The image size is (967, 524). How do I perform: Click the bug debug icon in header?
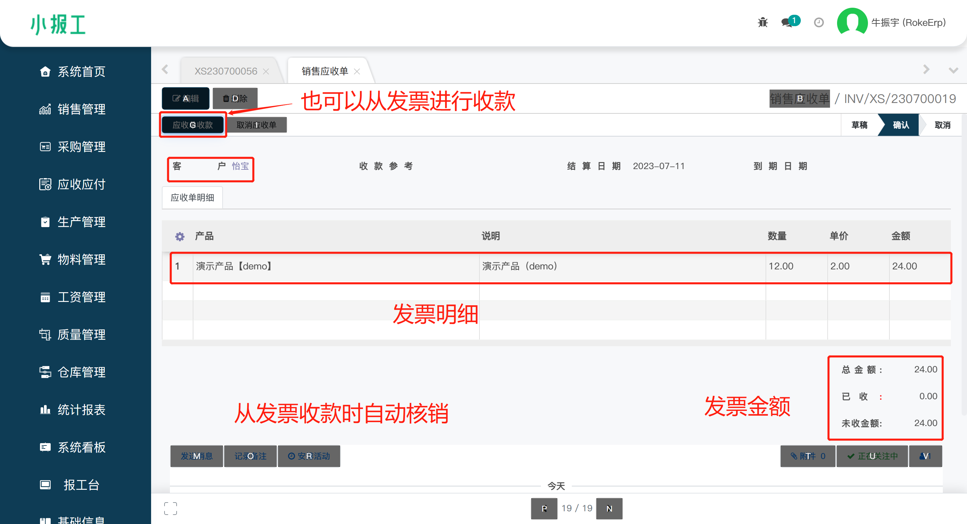pyautogui.click(x=763, y=22)
